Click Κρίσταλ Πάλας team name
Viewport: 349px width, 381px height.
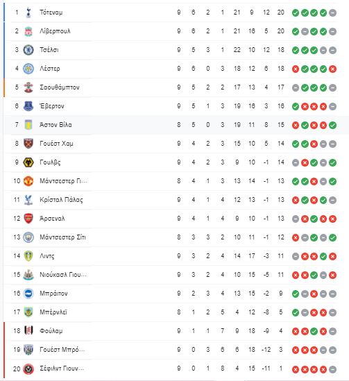(61, 200)
